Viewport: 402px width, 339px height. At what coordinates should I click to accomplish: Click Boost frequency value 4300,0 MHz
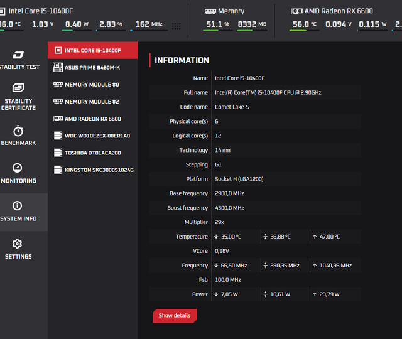229,208
